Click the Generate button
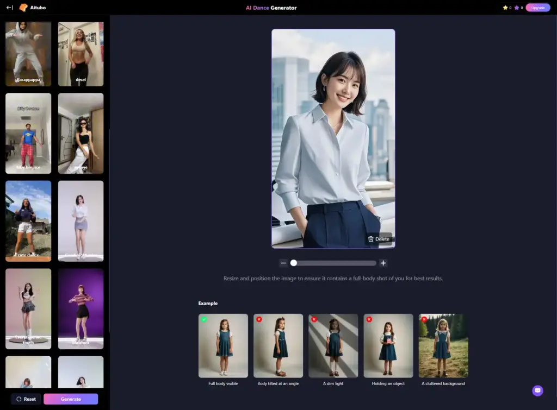The width and height of the screenshot is (557, 410). pyautogui.click(x=71, y=399)
